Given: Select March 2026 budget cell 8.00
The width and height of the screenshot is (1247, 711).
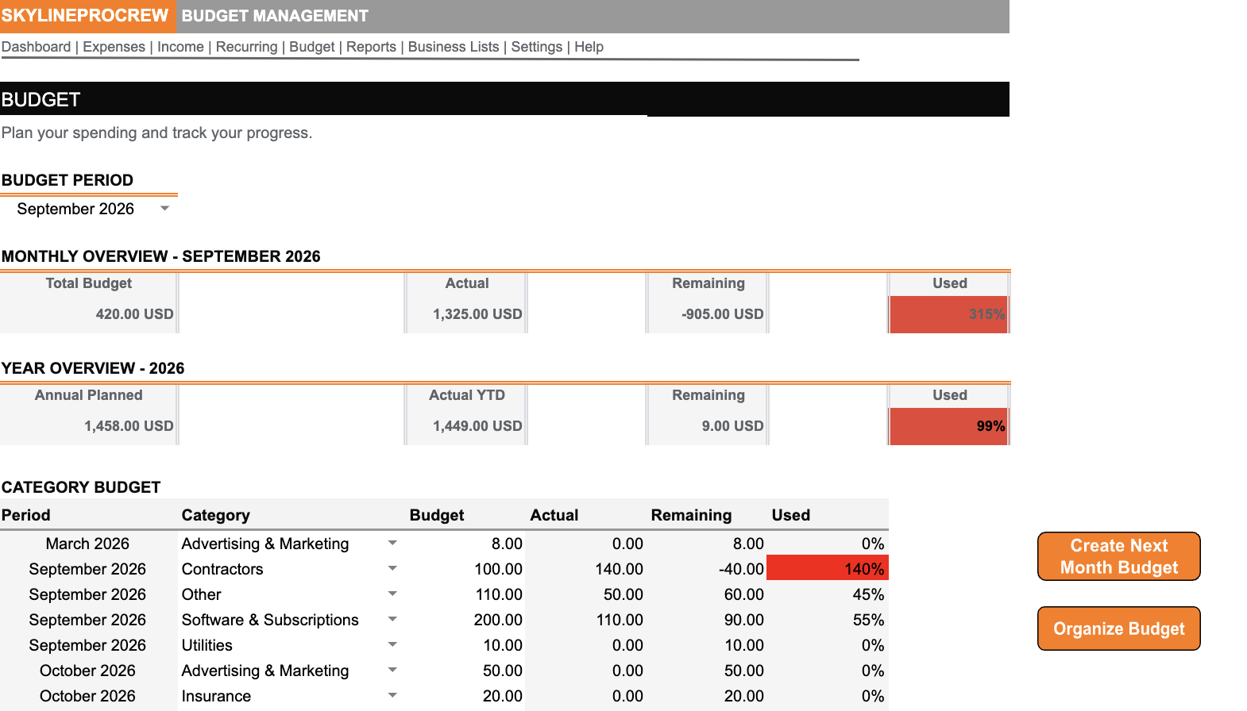Looking at the screenshot, I should 465,544.
